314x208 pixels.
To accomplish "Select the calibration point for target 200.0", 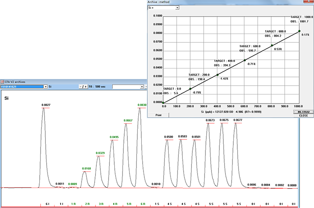I will pos(190,89).
